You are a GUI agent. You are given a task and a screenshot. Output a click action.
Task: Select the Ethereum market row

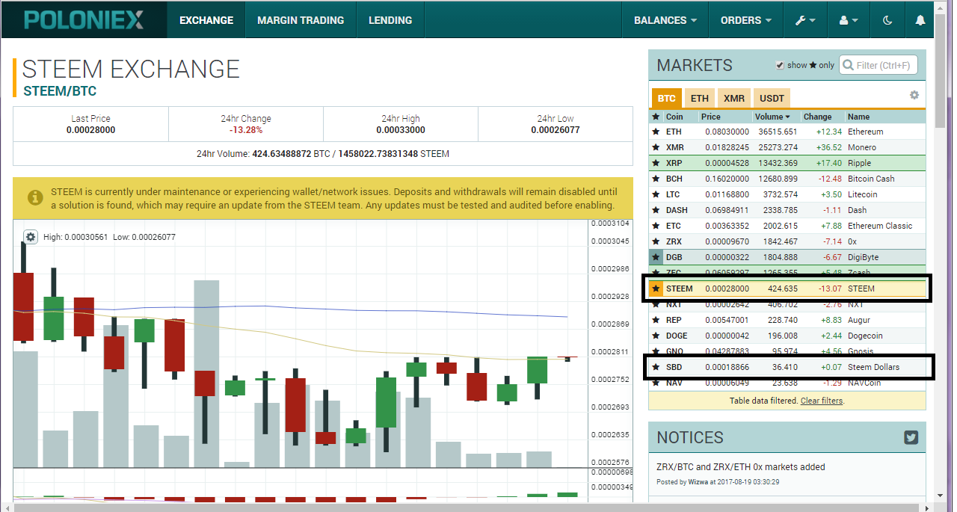[x=788, y=132]
